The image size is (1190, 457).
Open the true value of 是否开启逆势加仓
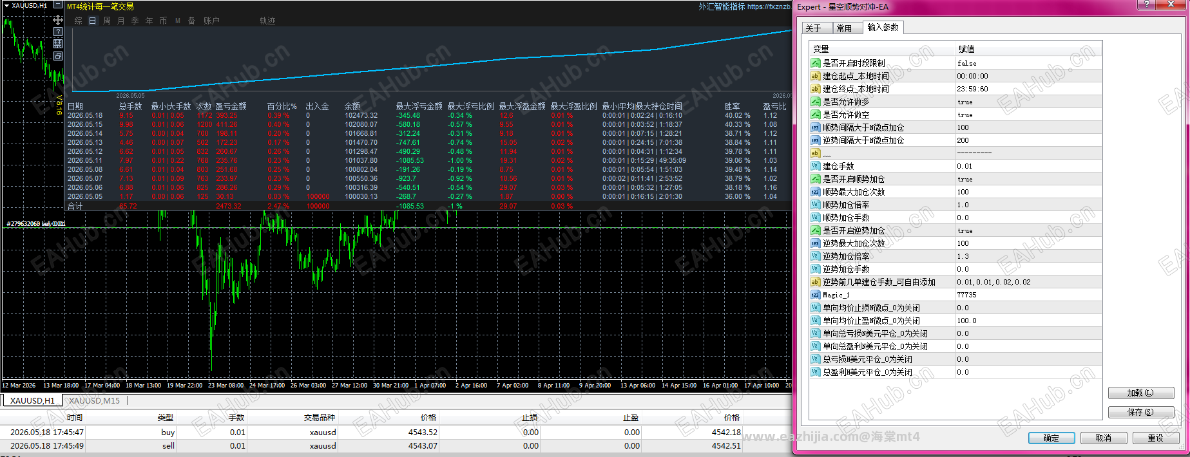click(x=1028, y=230)
